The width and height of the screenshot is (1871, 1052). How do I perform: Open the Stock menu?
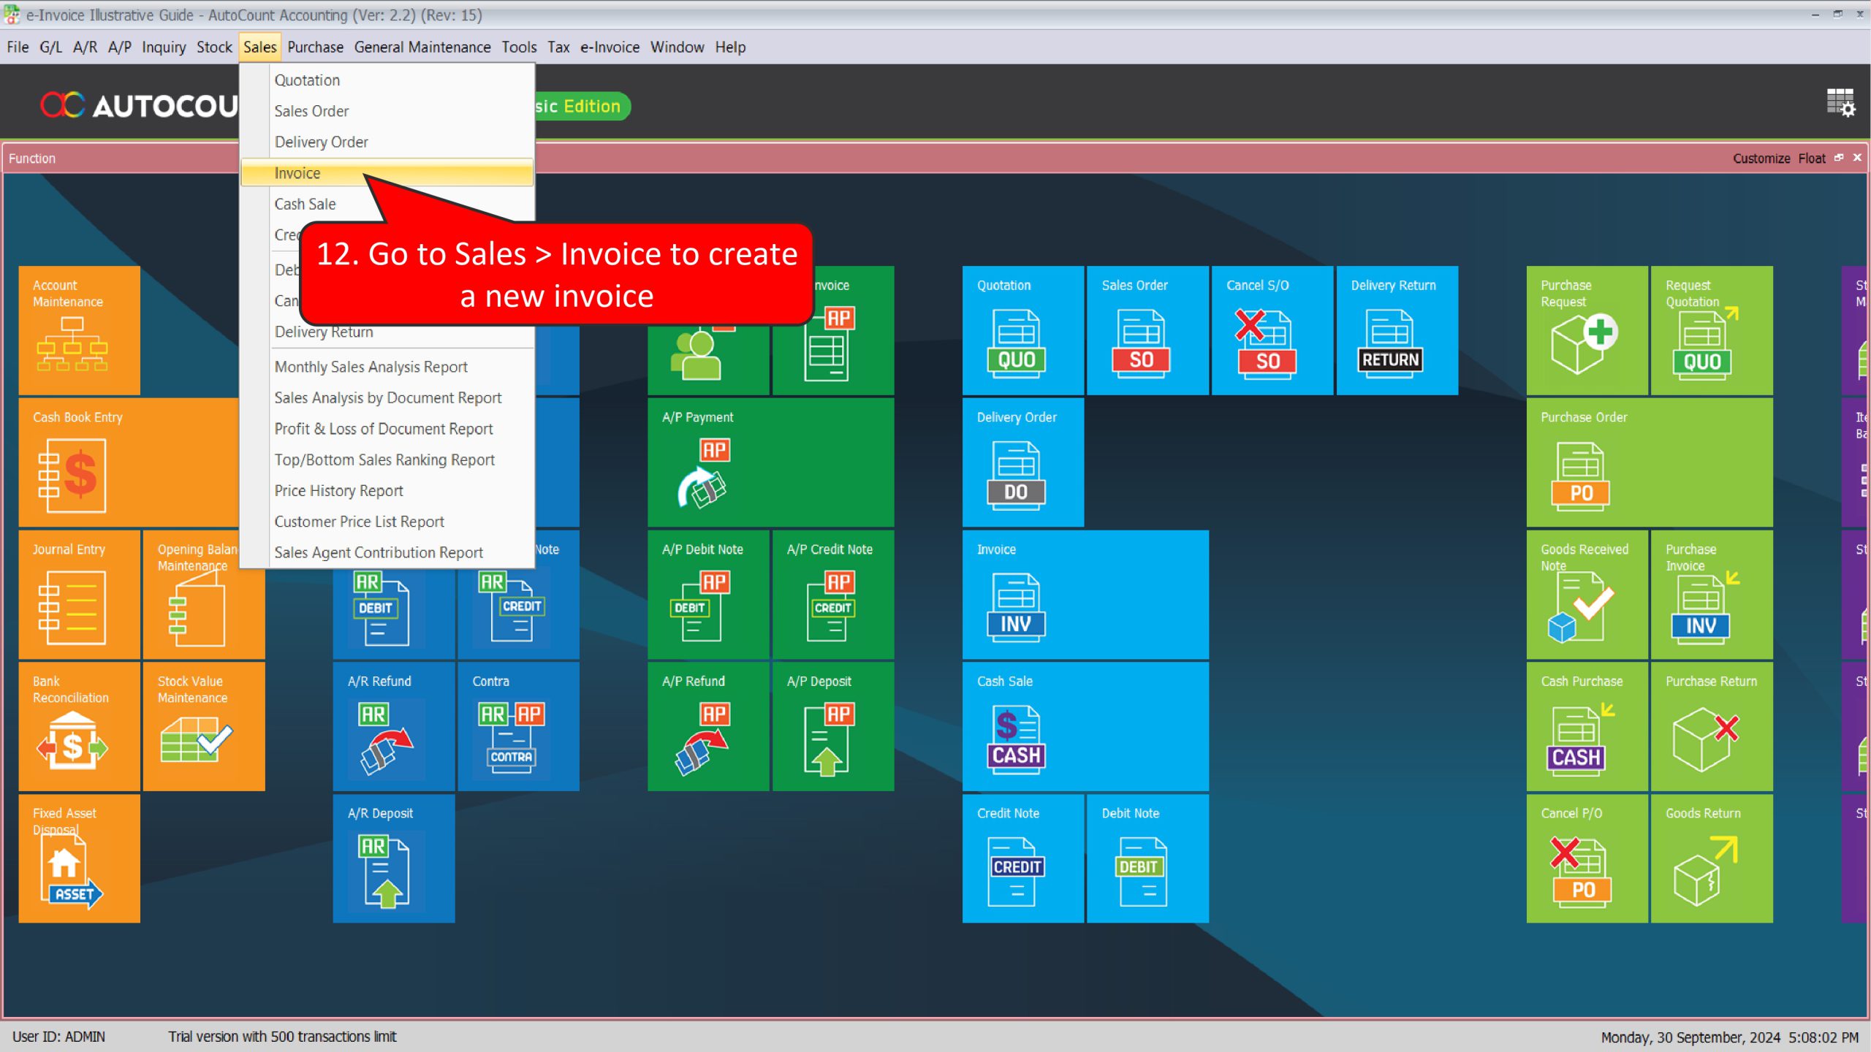tap(214, 47)
